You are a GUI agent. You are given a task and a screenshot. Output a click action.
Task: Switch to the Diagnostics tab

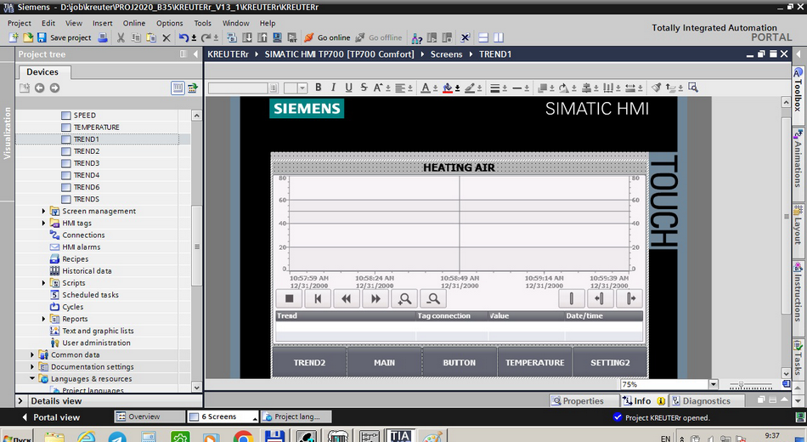coord(705,400)
